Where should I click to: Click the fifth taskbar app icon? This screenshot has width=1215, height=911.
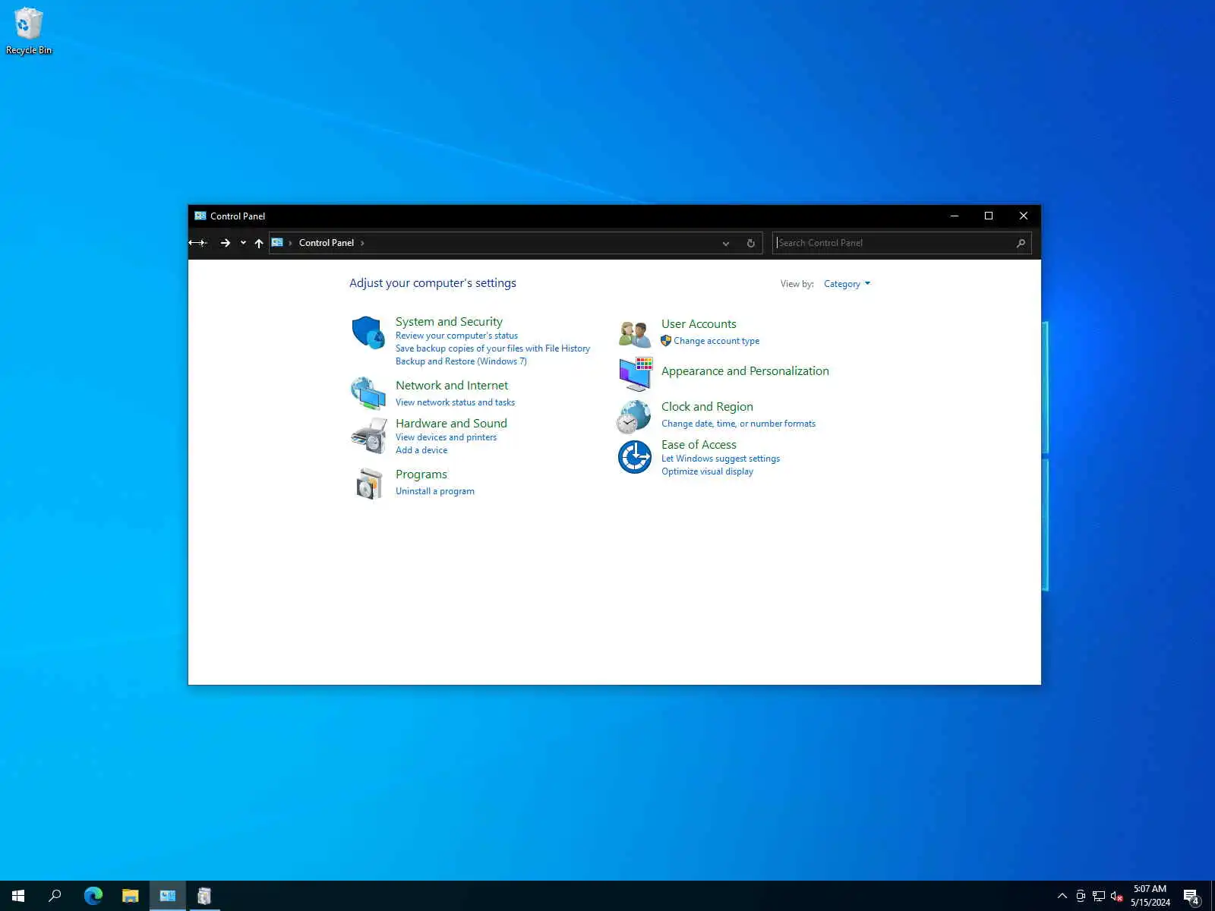(x=204, y=896)
